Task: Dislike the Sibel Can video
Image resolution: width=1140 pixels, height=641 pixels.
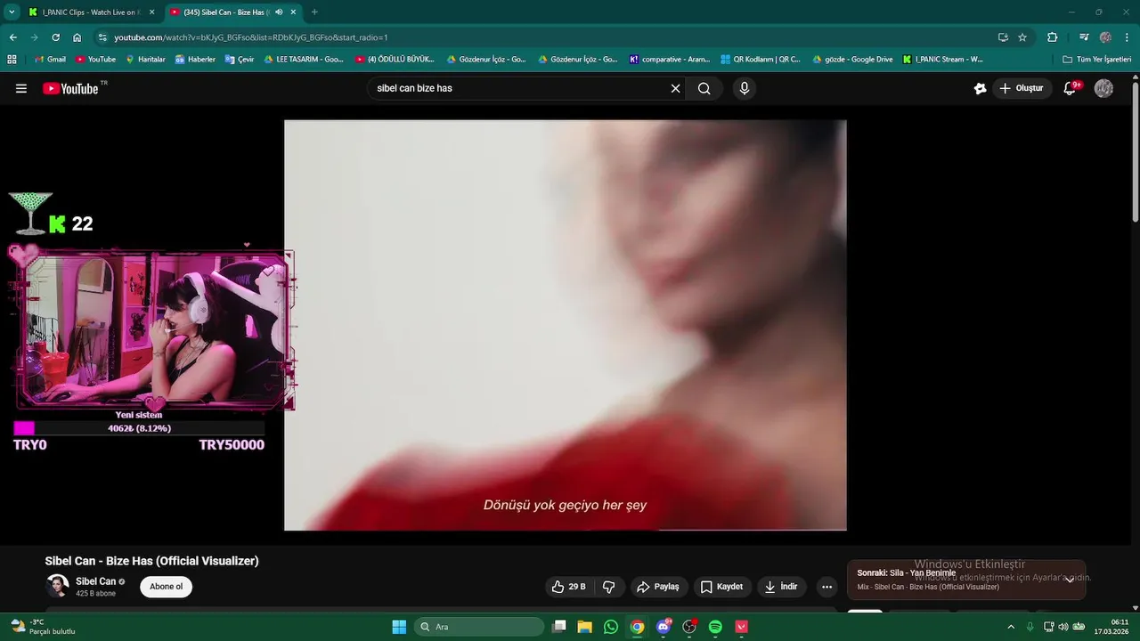Action: pos(609,587)
